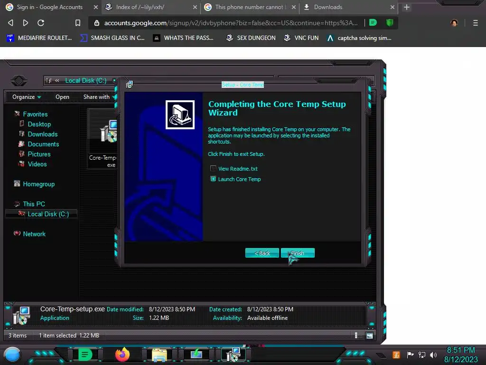486x365 pixels.
Task: Switch Explorer to details view via status bar icon
Action: pyautogui.click(x=356, y=335)
